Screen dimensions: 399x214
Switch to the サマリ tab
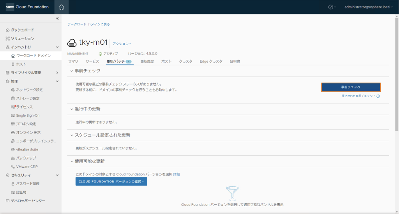point(73,61)
